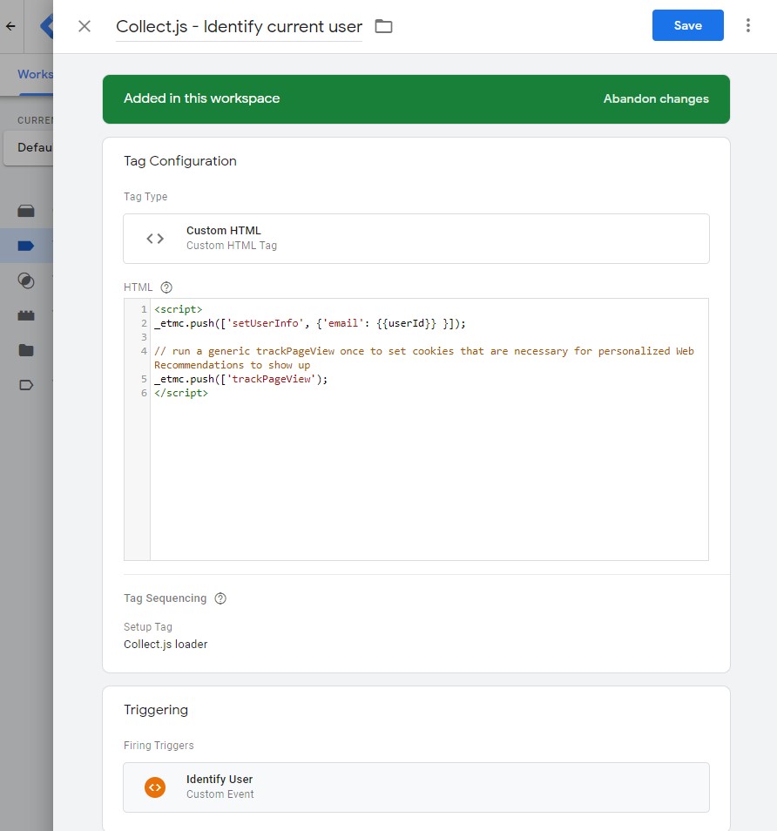777x831 pixels.
Task: Open the Triggers sidebar icon
Action: (x=26, y=280)
